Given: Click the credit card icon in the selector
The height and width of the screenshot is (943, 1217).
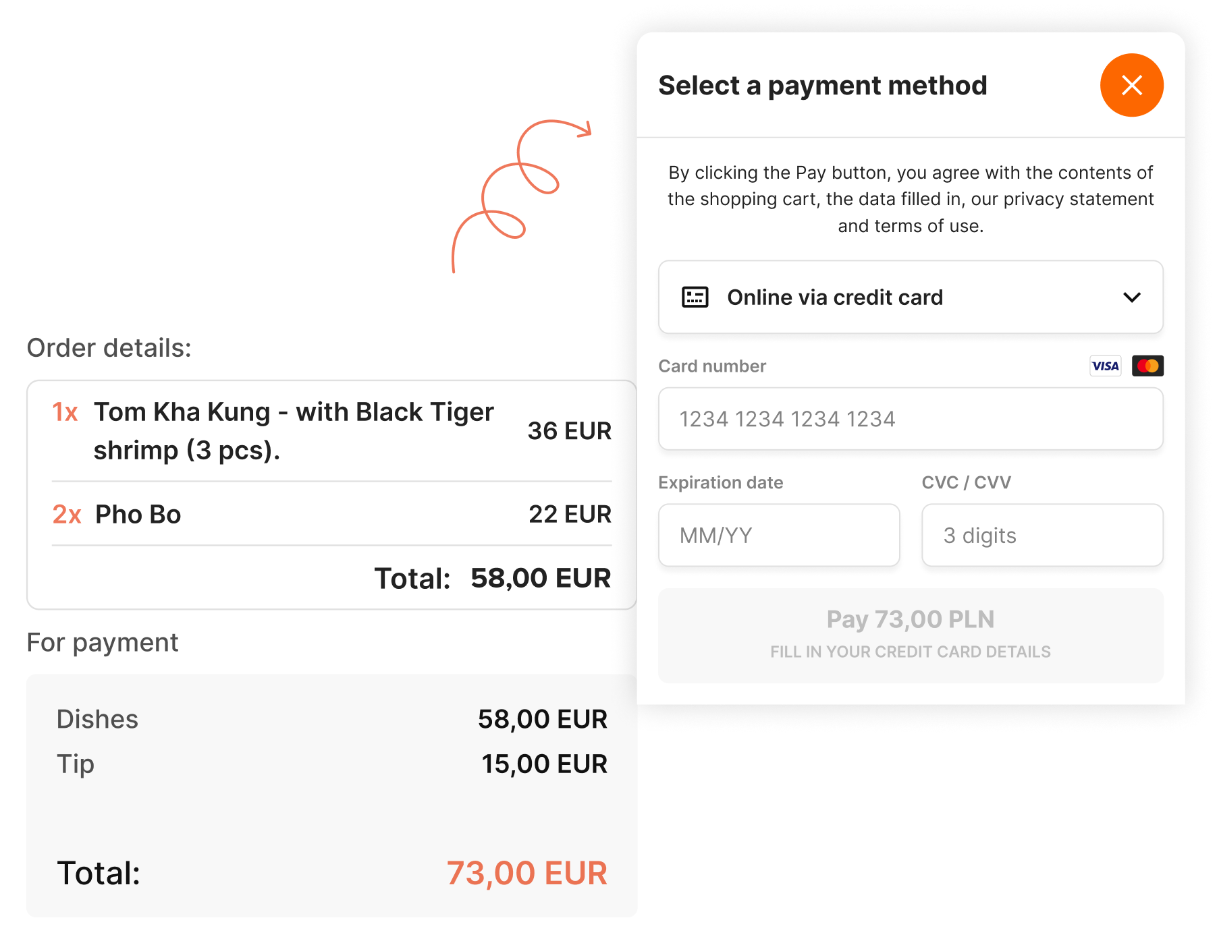Looking at the screenshot, I should coord(695,297).
